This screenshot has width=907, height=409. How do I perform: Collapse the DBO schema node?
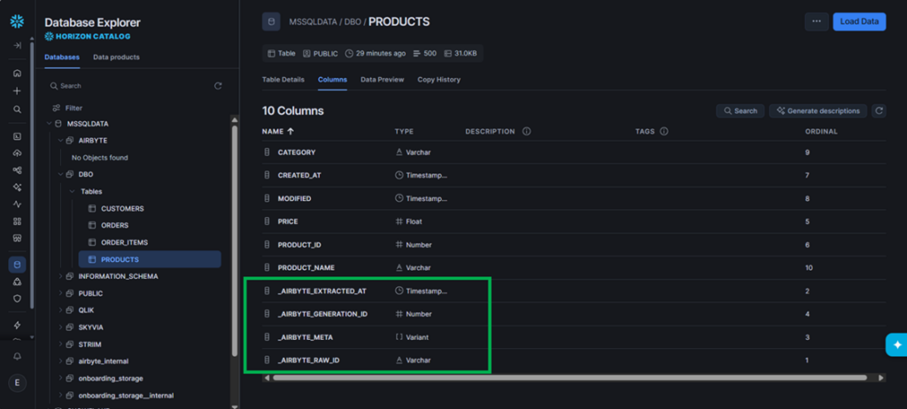tap(60, 174)
